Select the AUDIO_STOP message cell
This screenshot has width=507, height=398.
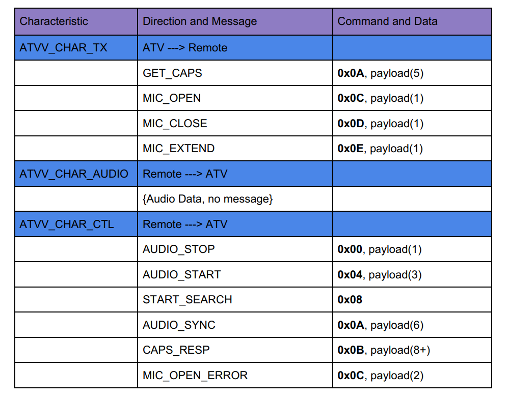pos(235,249)
